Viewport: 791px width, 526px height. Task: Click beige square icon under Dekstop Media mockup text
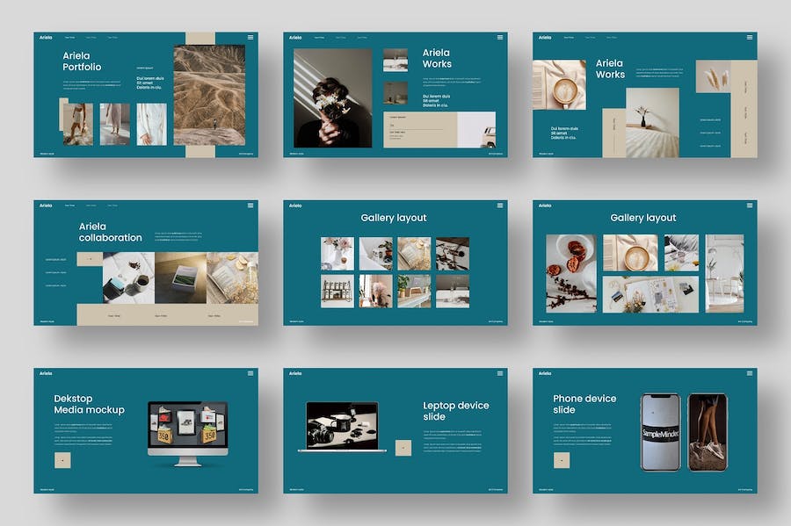pos(62,460)
